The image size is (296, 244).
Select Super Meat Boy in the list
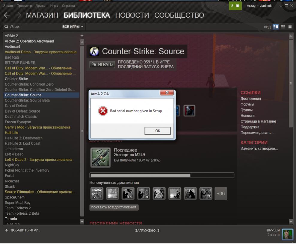click(x=42, y=203)
